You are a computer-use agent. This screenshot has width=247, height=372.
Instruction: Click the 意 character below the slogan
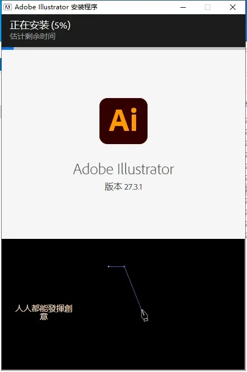point(44,317)
